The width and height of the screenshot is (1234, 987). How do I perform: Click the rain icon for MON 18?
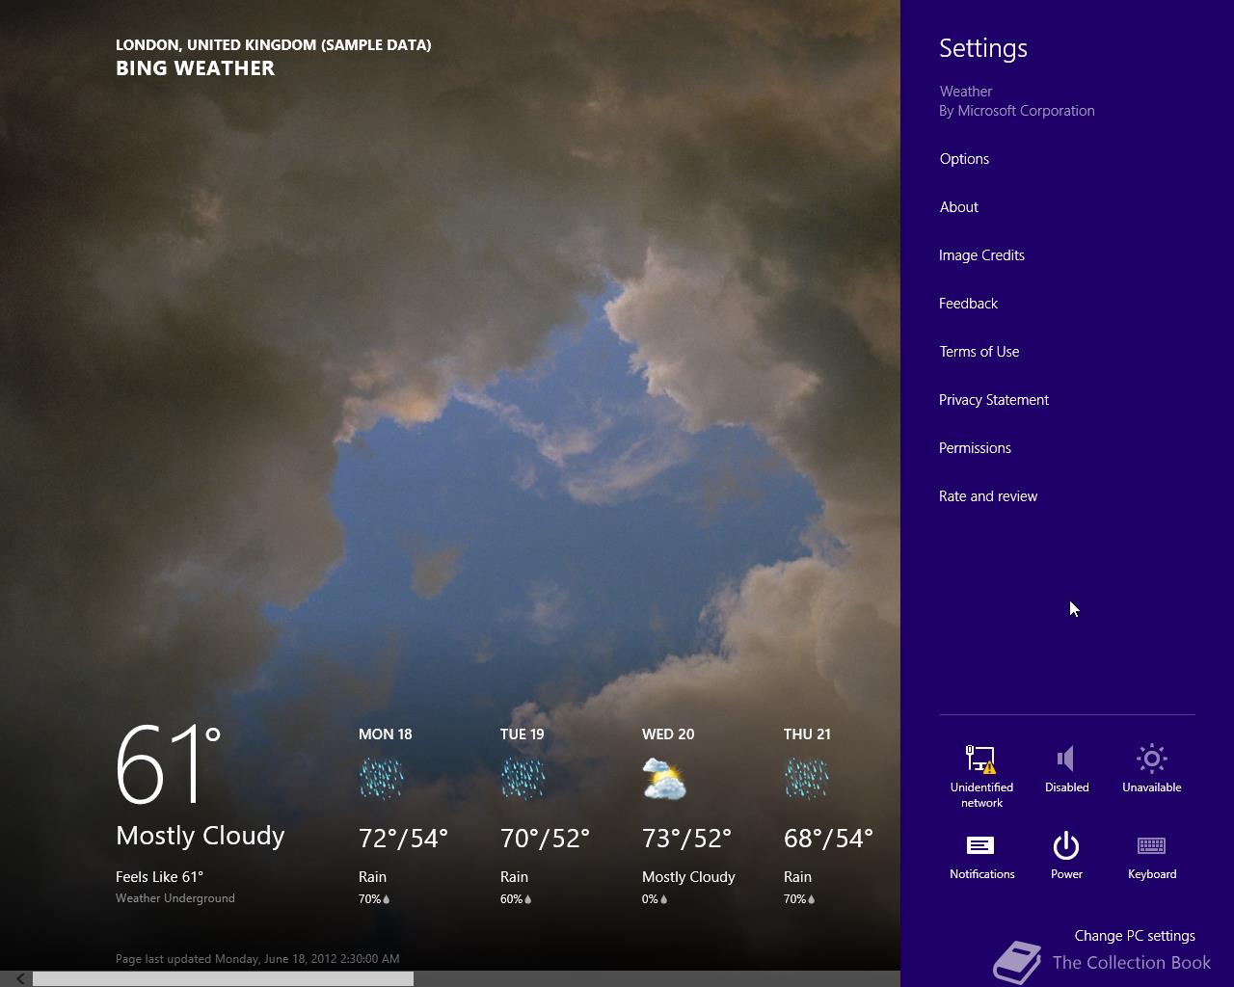(381, 779)
